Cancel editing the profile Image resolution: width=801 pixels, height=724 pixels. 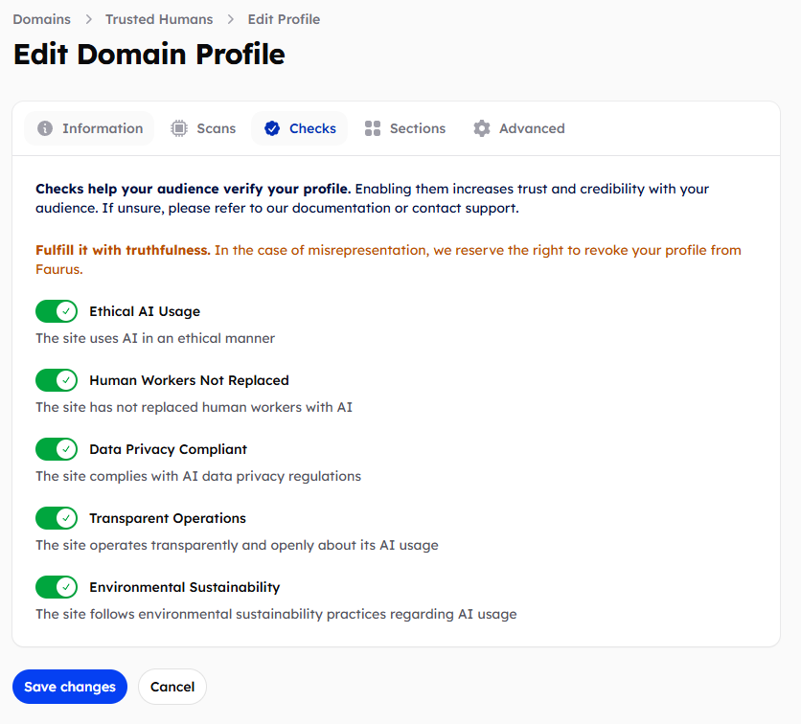172,687
